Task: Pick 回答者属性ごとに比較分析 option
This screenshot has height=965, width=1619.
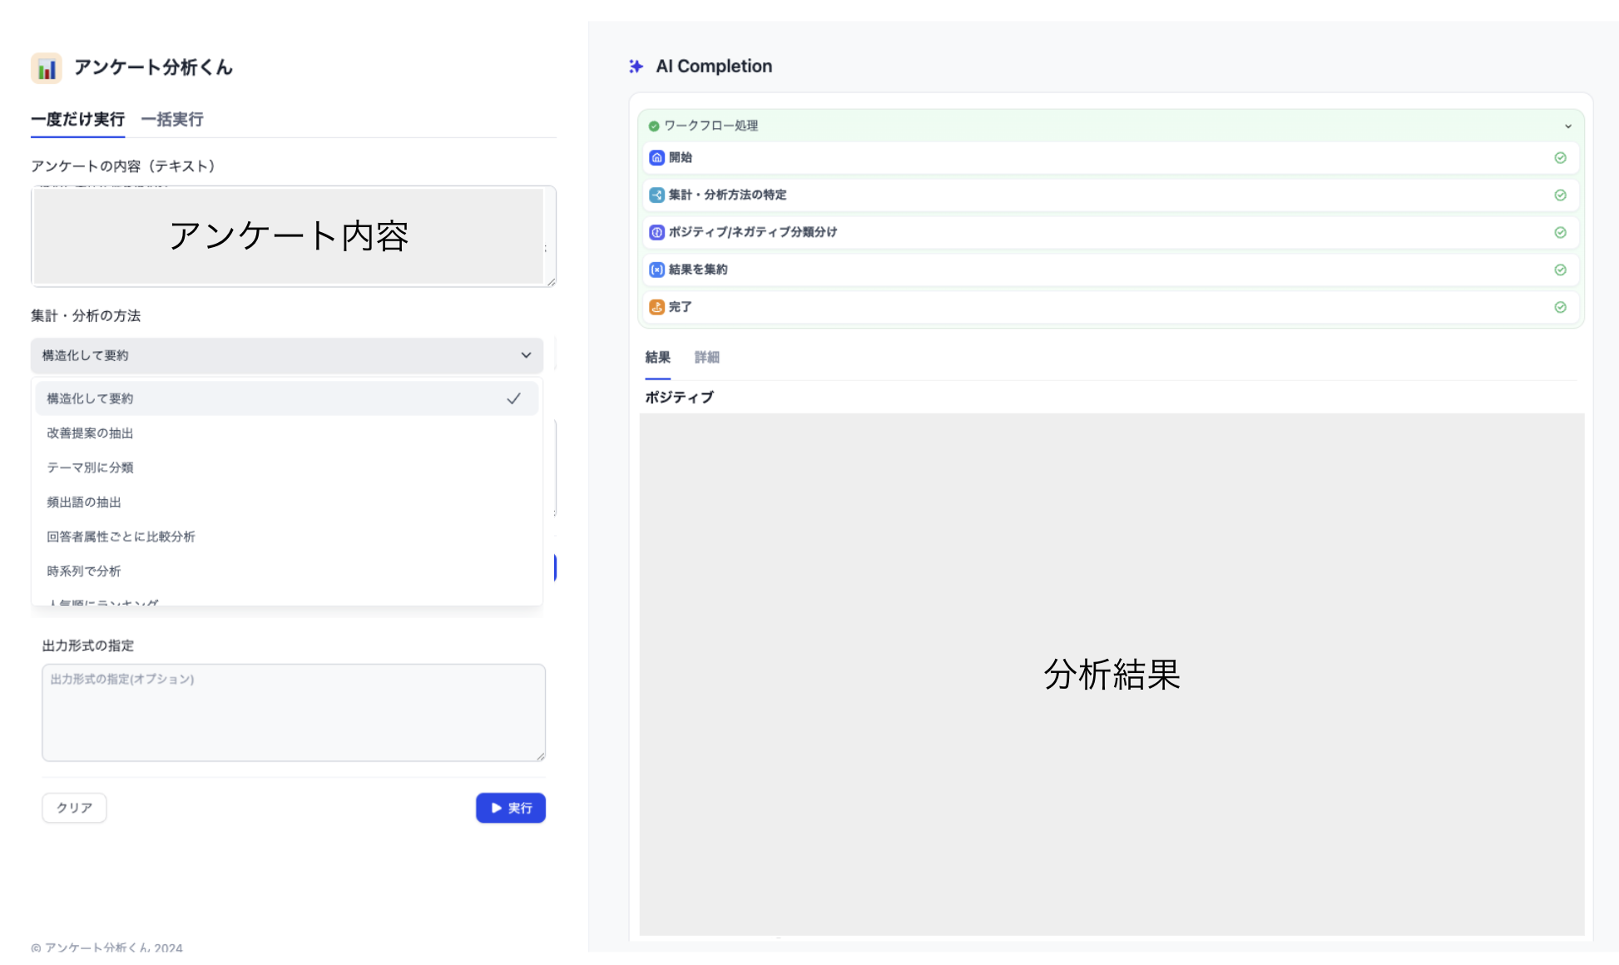Action: click(121, 537)
